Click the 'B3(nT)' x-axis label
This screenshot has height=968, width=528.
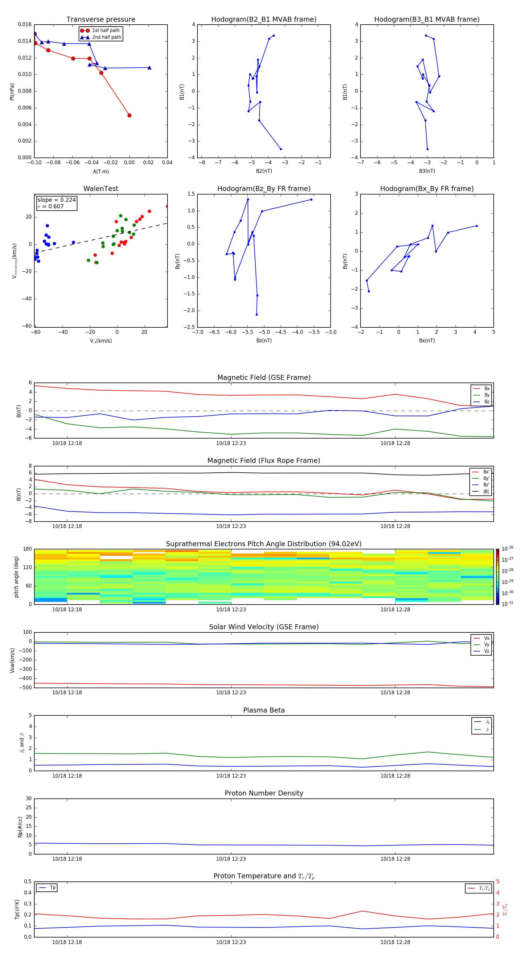point(427,171)
